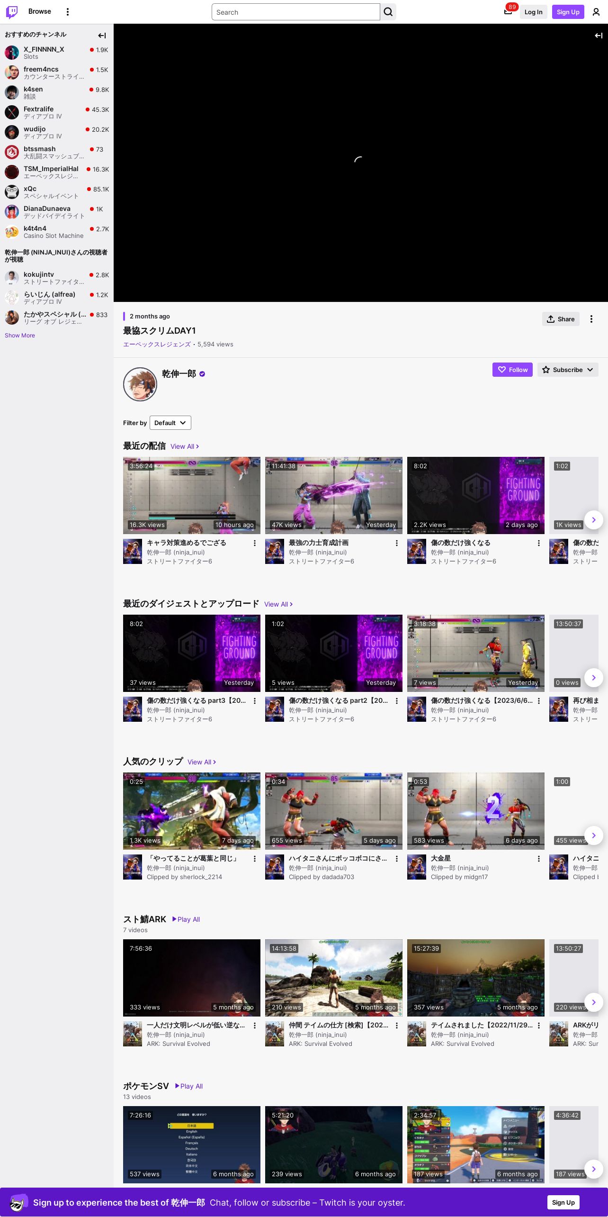608x1217 pixels.
Task: Play All in スト鯖ARK
Action: coord(186,919)
